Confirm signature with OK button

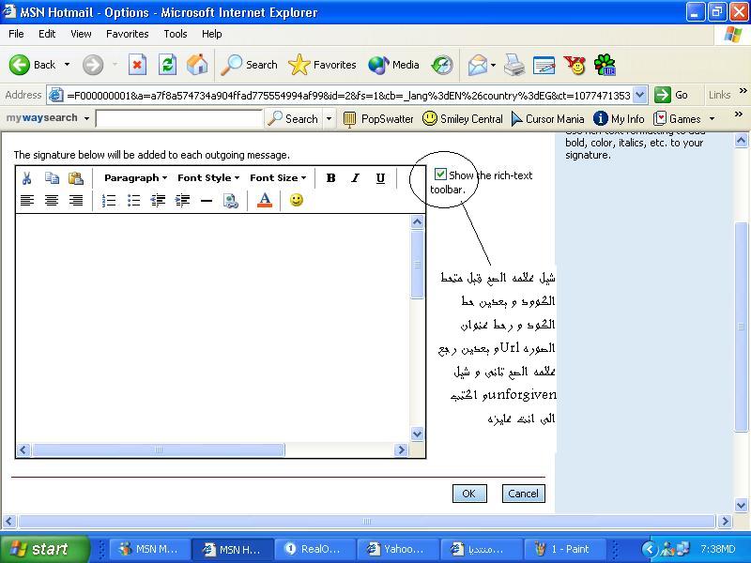(x=469, y=494)
